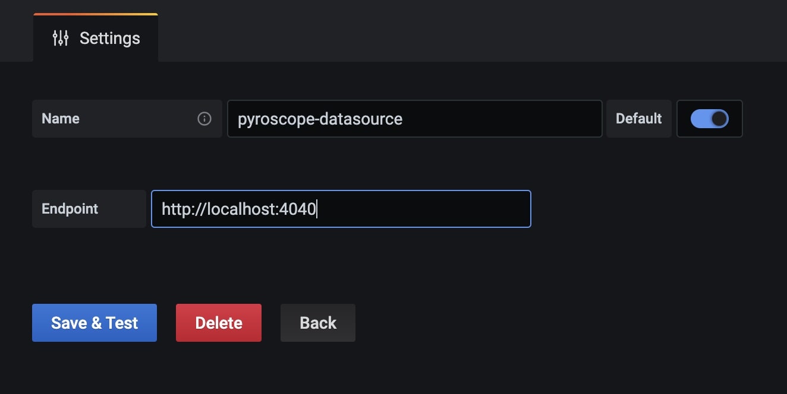This screenshot has height=394, width=787.
Task: Click the Endpoint field label
Action: [x=70, y=209]
